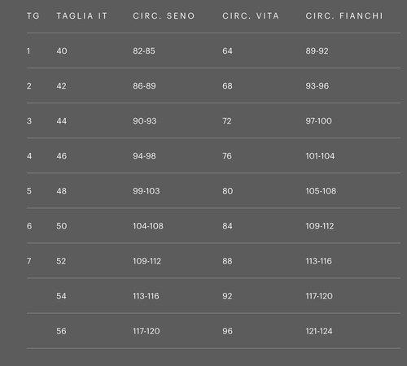Image resolution: width=407 pixels, height=366 pixels.
Task: Select hips measurement 117-120
Action: tap(319, 296)
